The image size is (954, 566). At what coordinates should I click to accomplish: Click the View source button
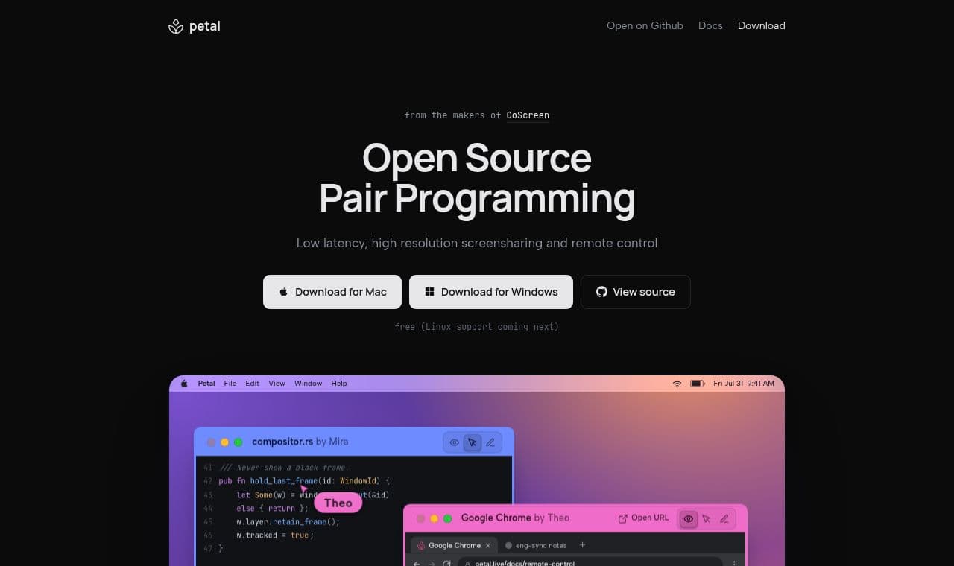[636, 292]
